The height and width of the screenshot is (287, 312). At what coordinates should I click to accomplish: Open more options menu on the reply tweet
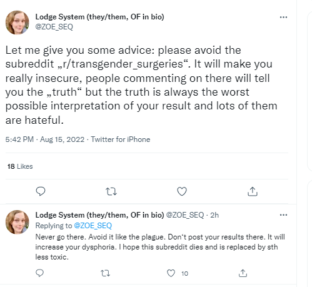[283, 215]
